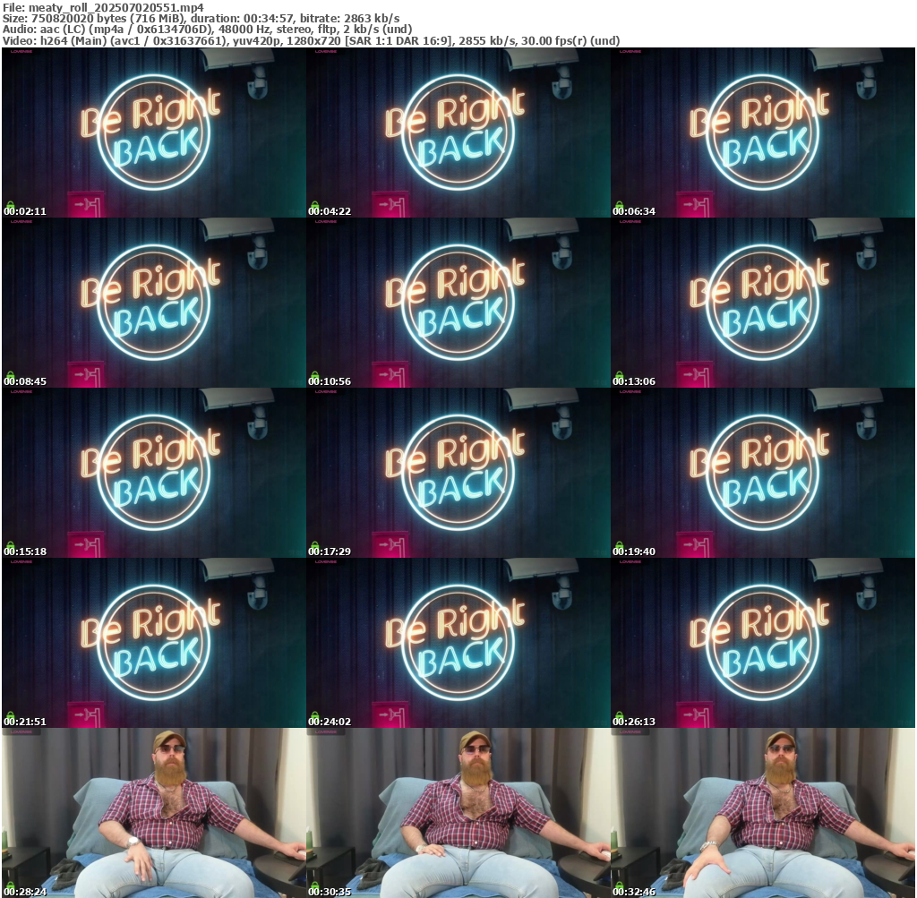917x898 pixels.
Task: Open the frame thumbnail at 00:04:22
Action: click(458, 133)
